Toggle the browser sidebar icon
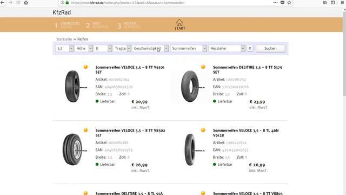Viewport: 346px width, 195px height. [333, 3]
